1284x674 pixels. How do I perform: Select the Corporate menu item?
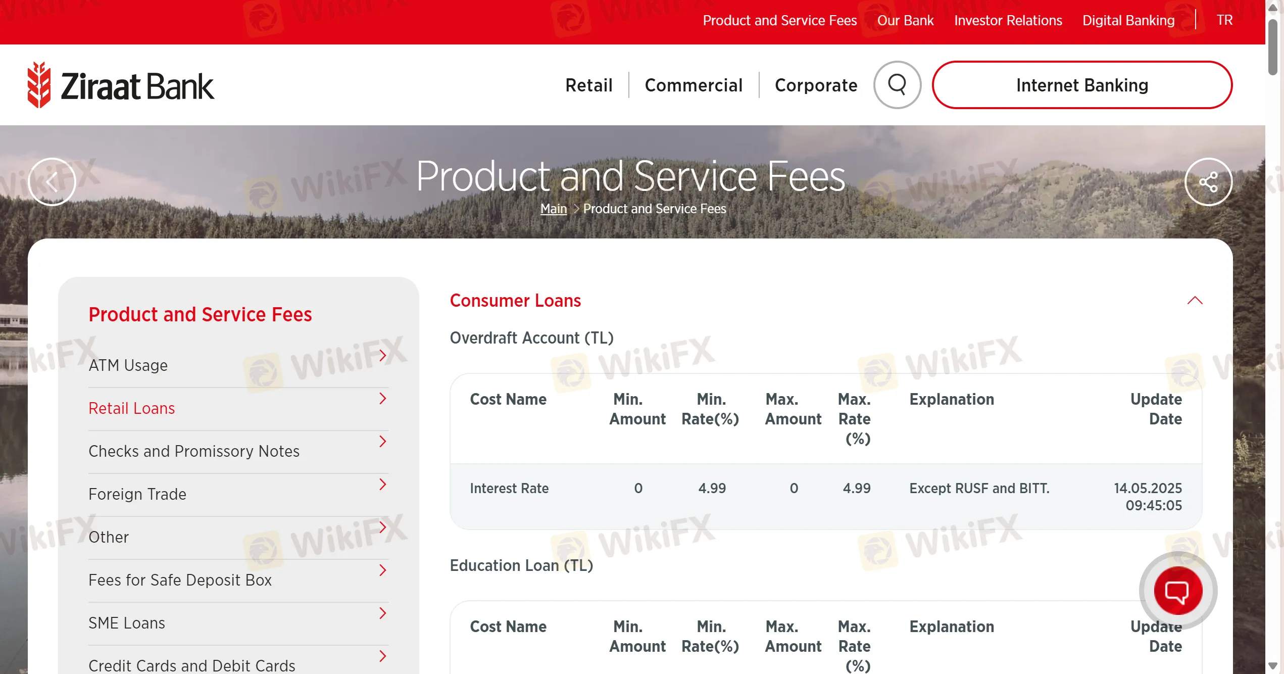[816, 85]
